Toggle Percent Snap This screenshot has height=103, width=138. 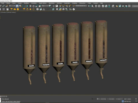click(67, 6)
